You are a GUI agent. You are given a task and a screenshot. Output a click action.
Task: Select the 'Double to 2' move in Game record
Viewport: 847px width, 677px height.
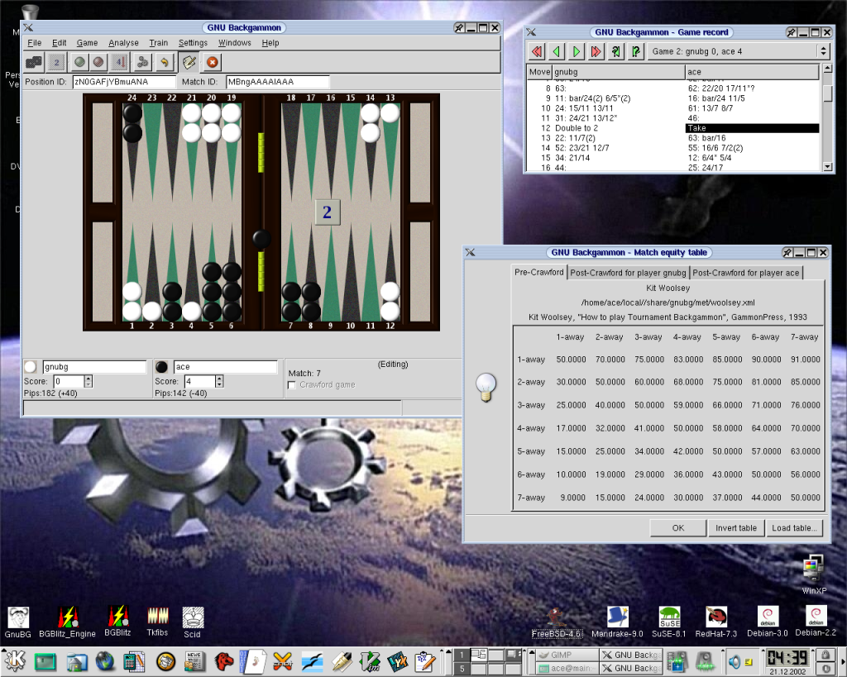(x=577, y=128)
